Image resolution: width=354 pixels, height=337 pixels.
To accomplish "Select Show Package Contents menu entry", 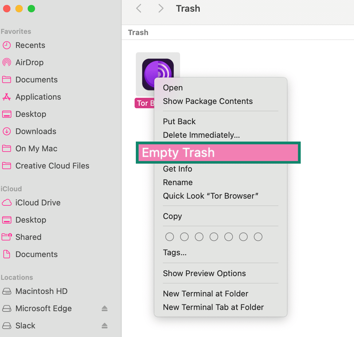I will point(208,101).
